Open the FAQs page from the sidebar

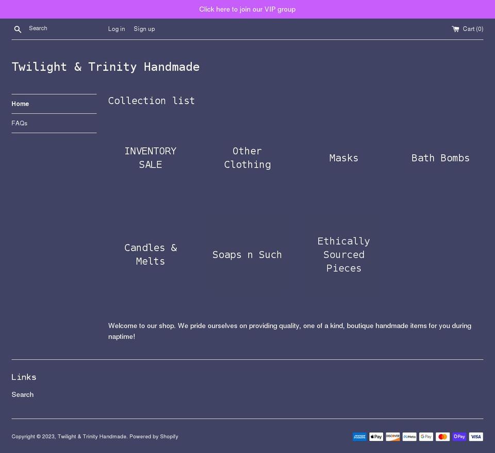tap(19, 123)
